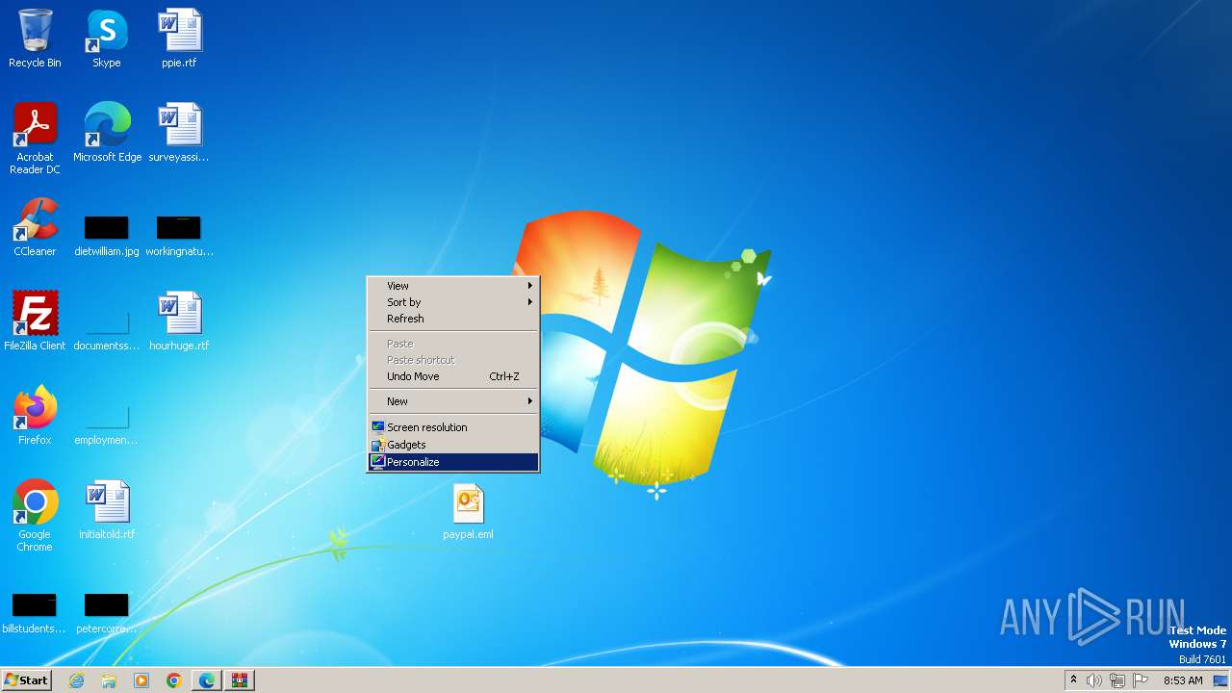The height and width of the screenshot is (693, 1232).
Task: Show hidden tray icons arrow
Action: tap(1073, 680)
